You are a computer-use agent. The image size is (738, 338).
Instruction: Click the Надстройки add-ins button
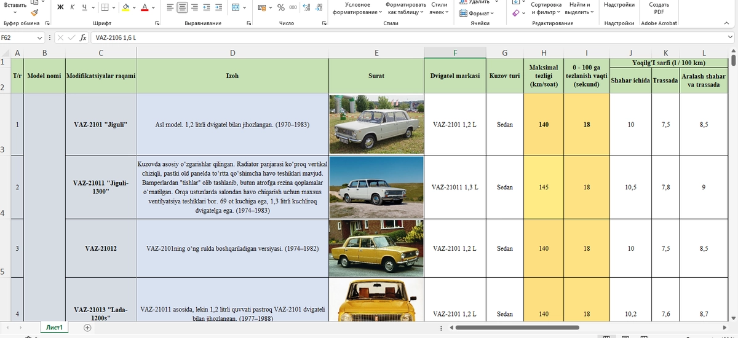619,5
